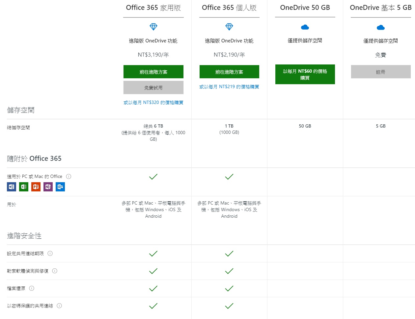Click 前往進階方案 under Office 365 家用版

pos(153,71)
